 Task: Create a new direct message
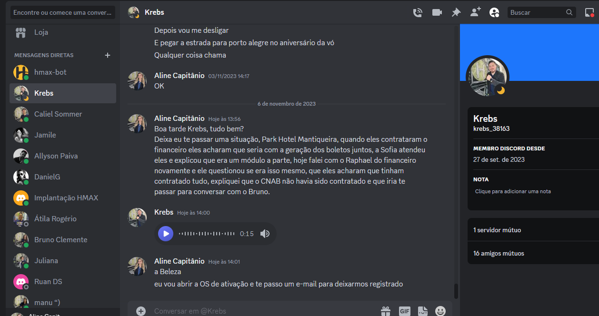pos(108,55)
